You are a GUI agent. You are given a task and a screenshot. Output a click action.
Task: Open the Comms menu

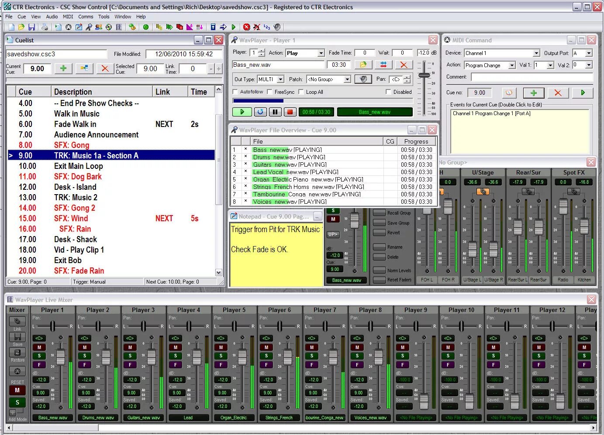pyautogui.click(x=86, y=17)
